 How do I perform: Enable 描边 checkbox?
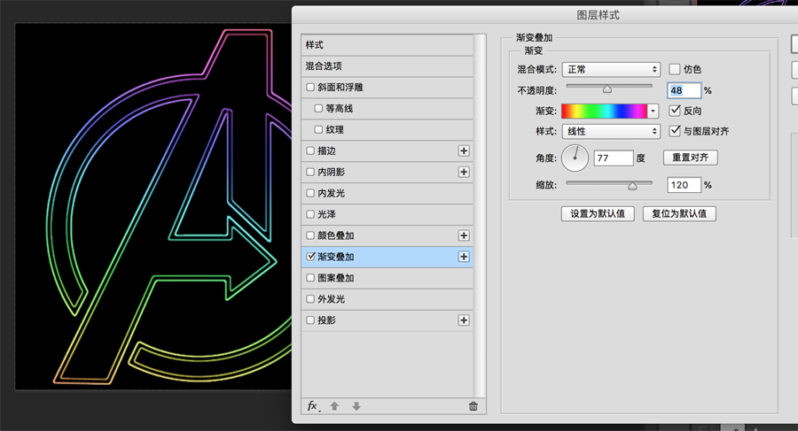click(310, 151)
